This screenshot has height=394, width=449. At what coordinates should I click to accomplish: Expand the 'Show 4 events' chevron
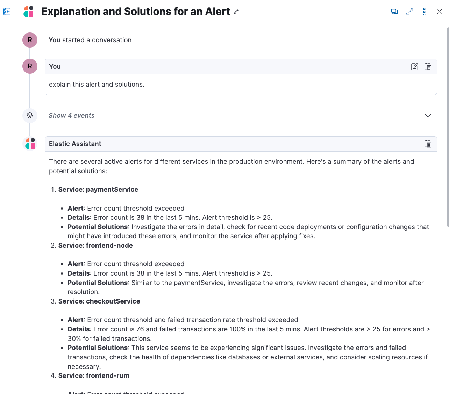(x=428, y=116)
